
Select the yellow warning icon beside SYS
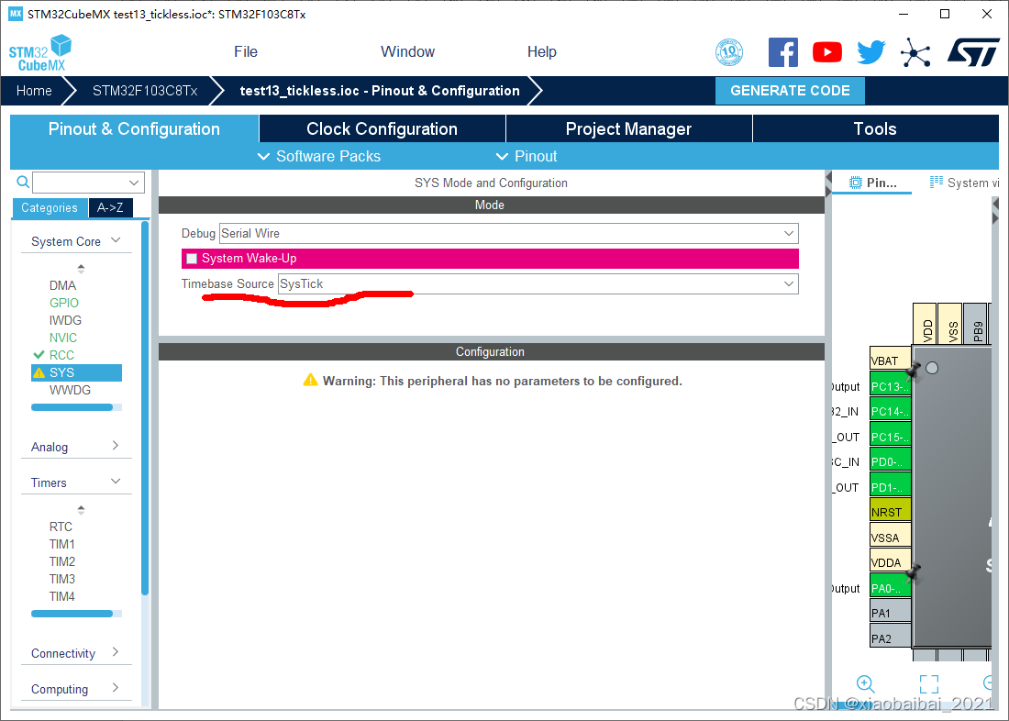click(x=39, y=372)
